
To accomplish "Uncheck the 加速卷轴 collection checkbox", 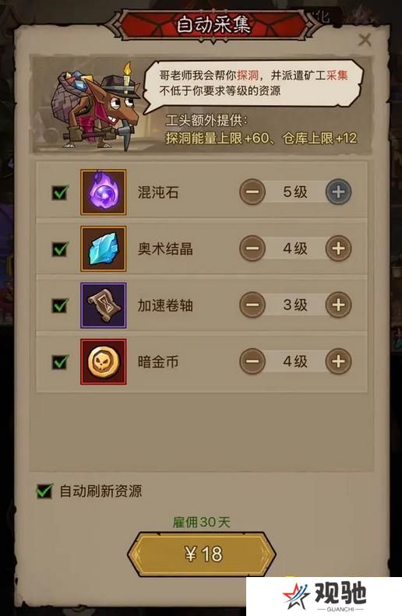I will tap(60, 305).
